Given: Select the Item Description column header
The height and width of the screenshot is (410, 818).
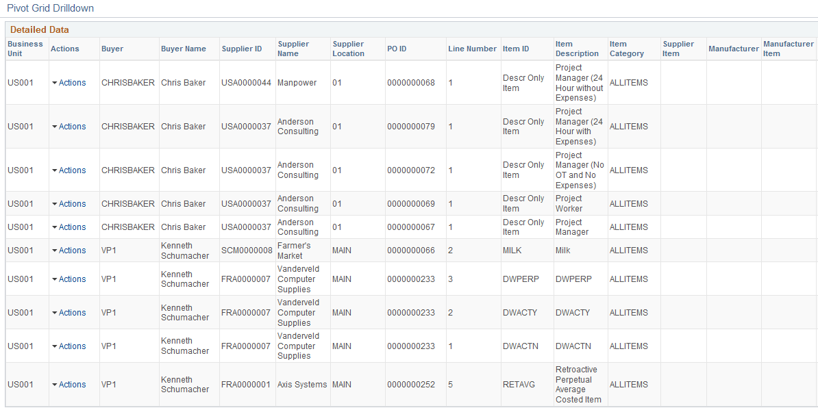Looking at the screenshot, I should point(574,48).
